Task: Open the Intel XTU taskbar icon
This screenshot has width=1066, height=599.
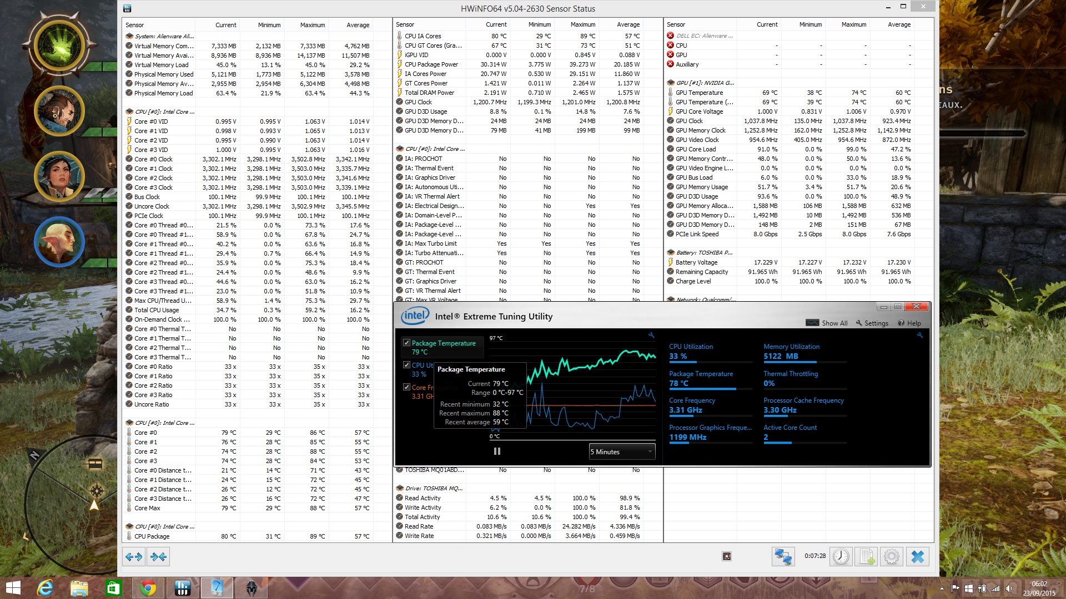Action: tap(217, 588)
